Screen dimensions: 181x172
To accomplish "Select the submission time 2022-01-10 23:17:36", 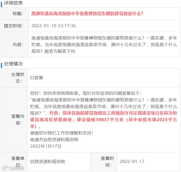I will (54, 26).
